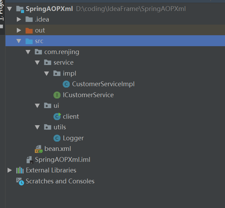Click the ICustomerService interface icon
225x208 pixels.
coord(57,95)
